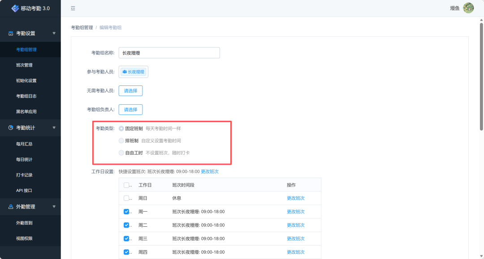Viewport: 484px width, 259px height.
Task: Click the 外勤管理 person icon
Action: click(x=11, y=207)
